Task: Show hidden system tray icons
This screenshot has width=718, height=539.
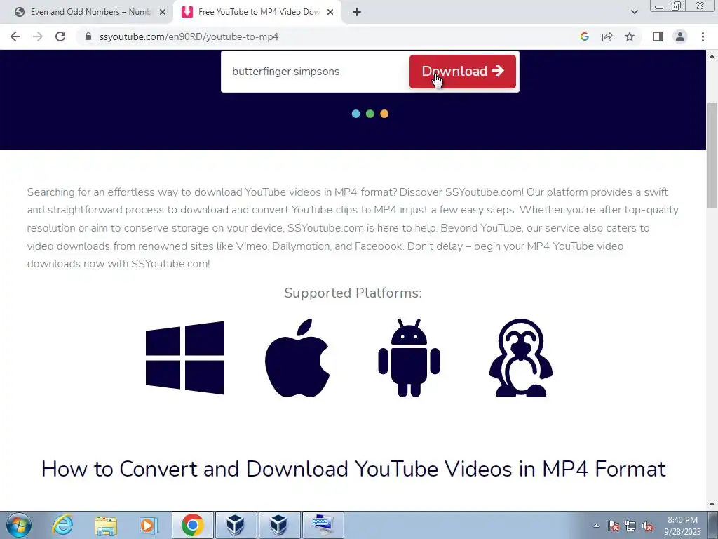Action: point(596,526)
